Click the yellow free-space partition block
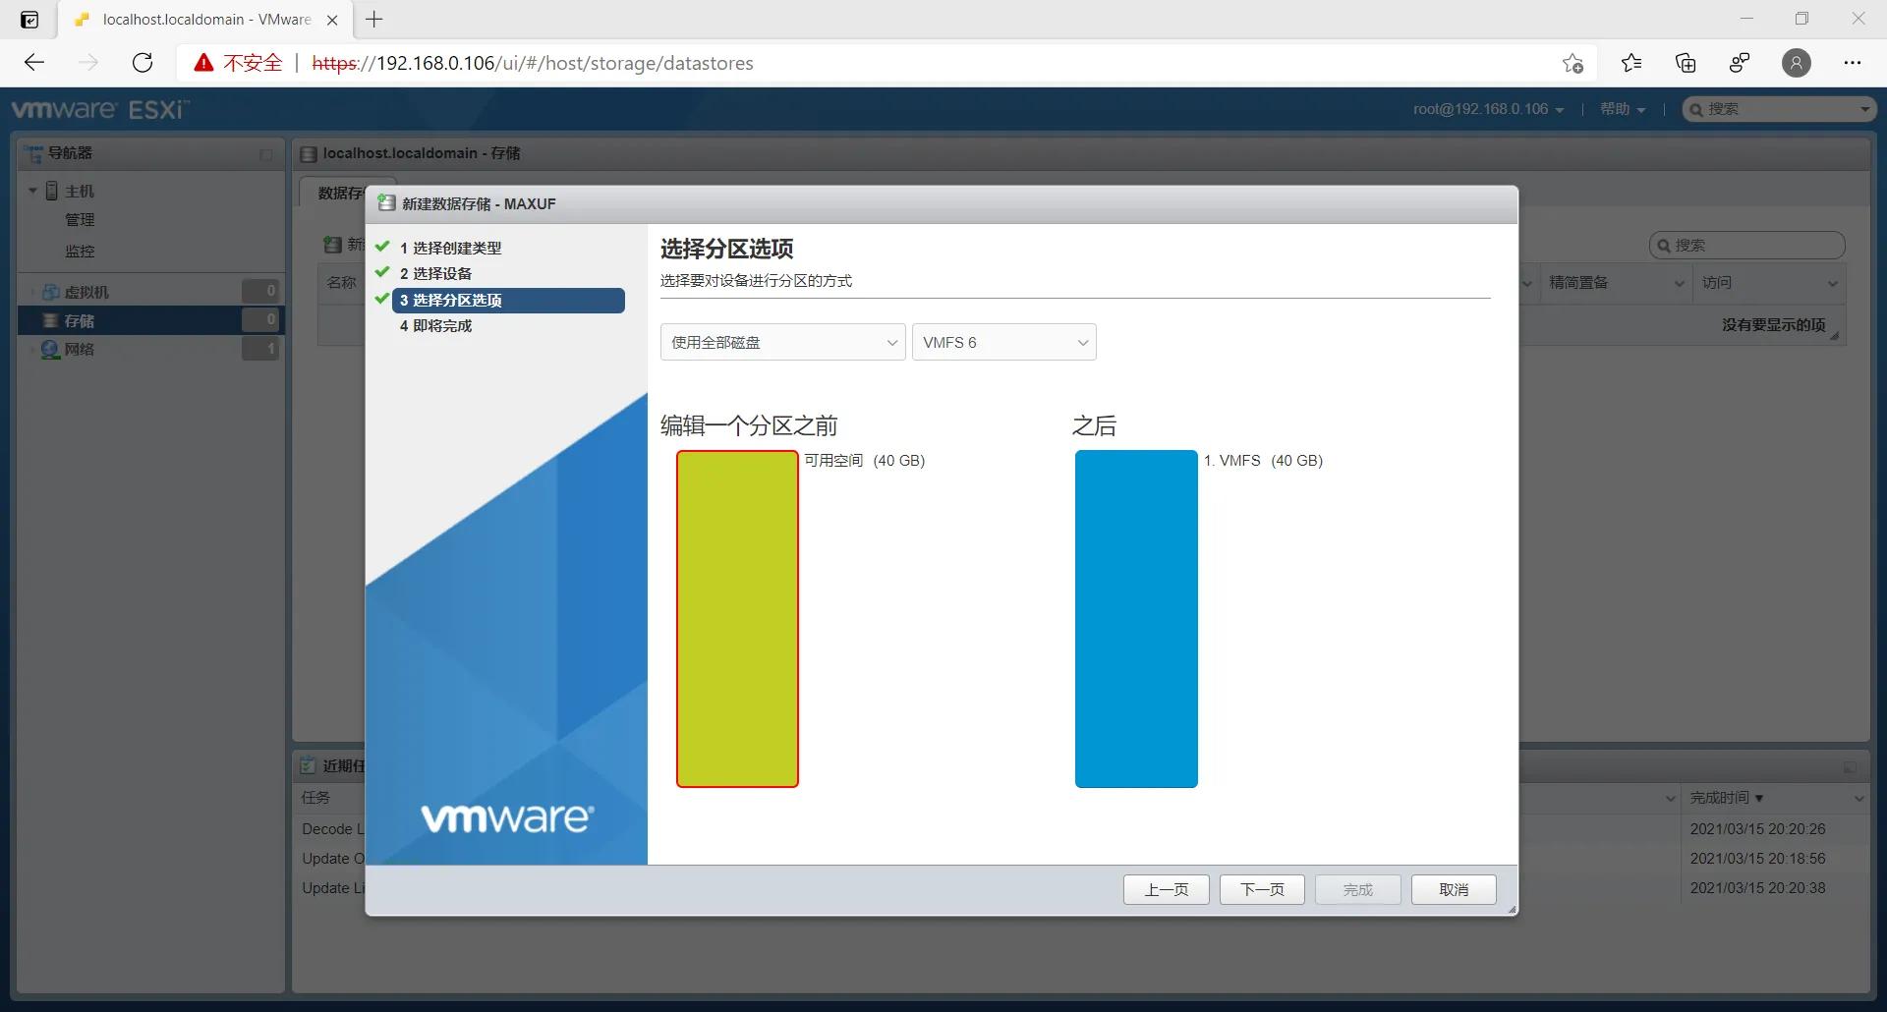Screen dimensions: 1887x1012 click(737, 619)
